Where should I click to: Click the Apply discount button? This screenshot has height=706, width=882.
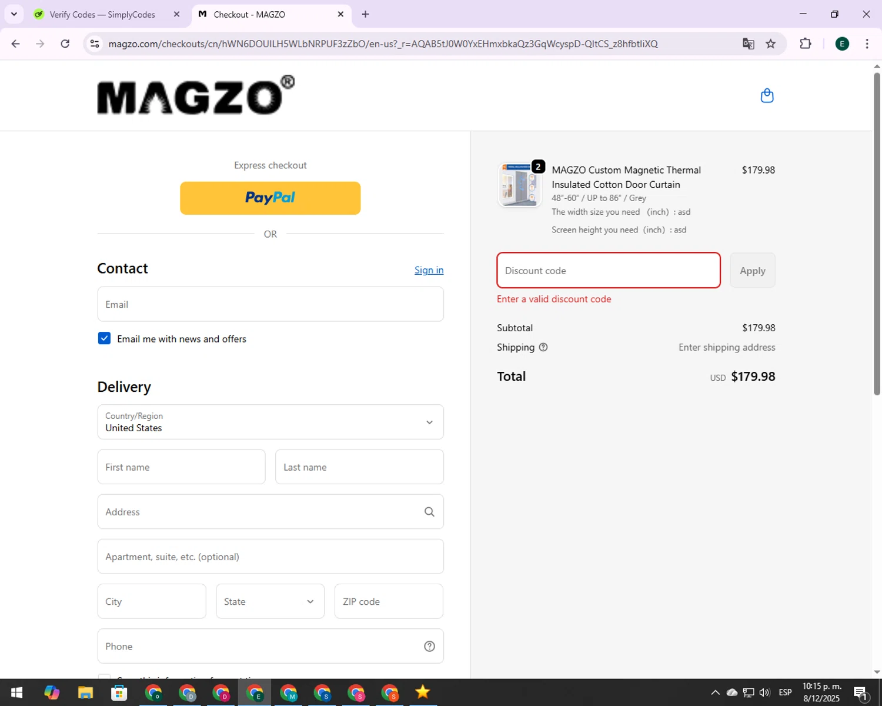pos(753,271)
